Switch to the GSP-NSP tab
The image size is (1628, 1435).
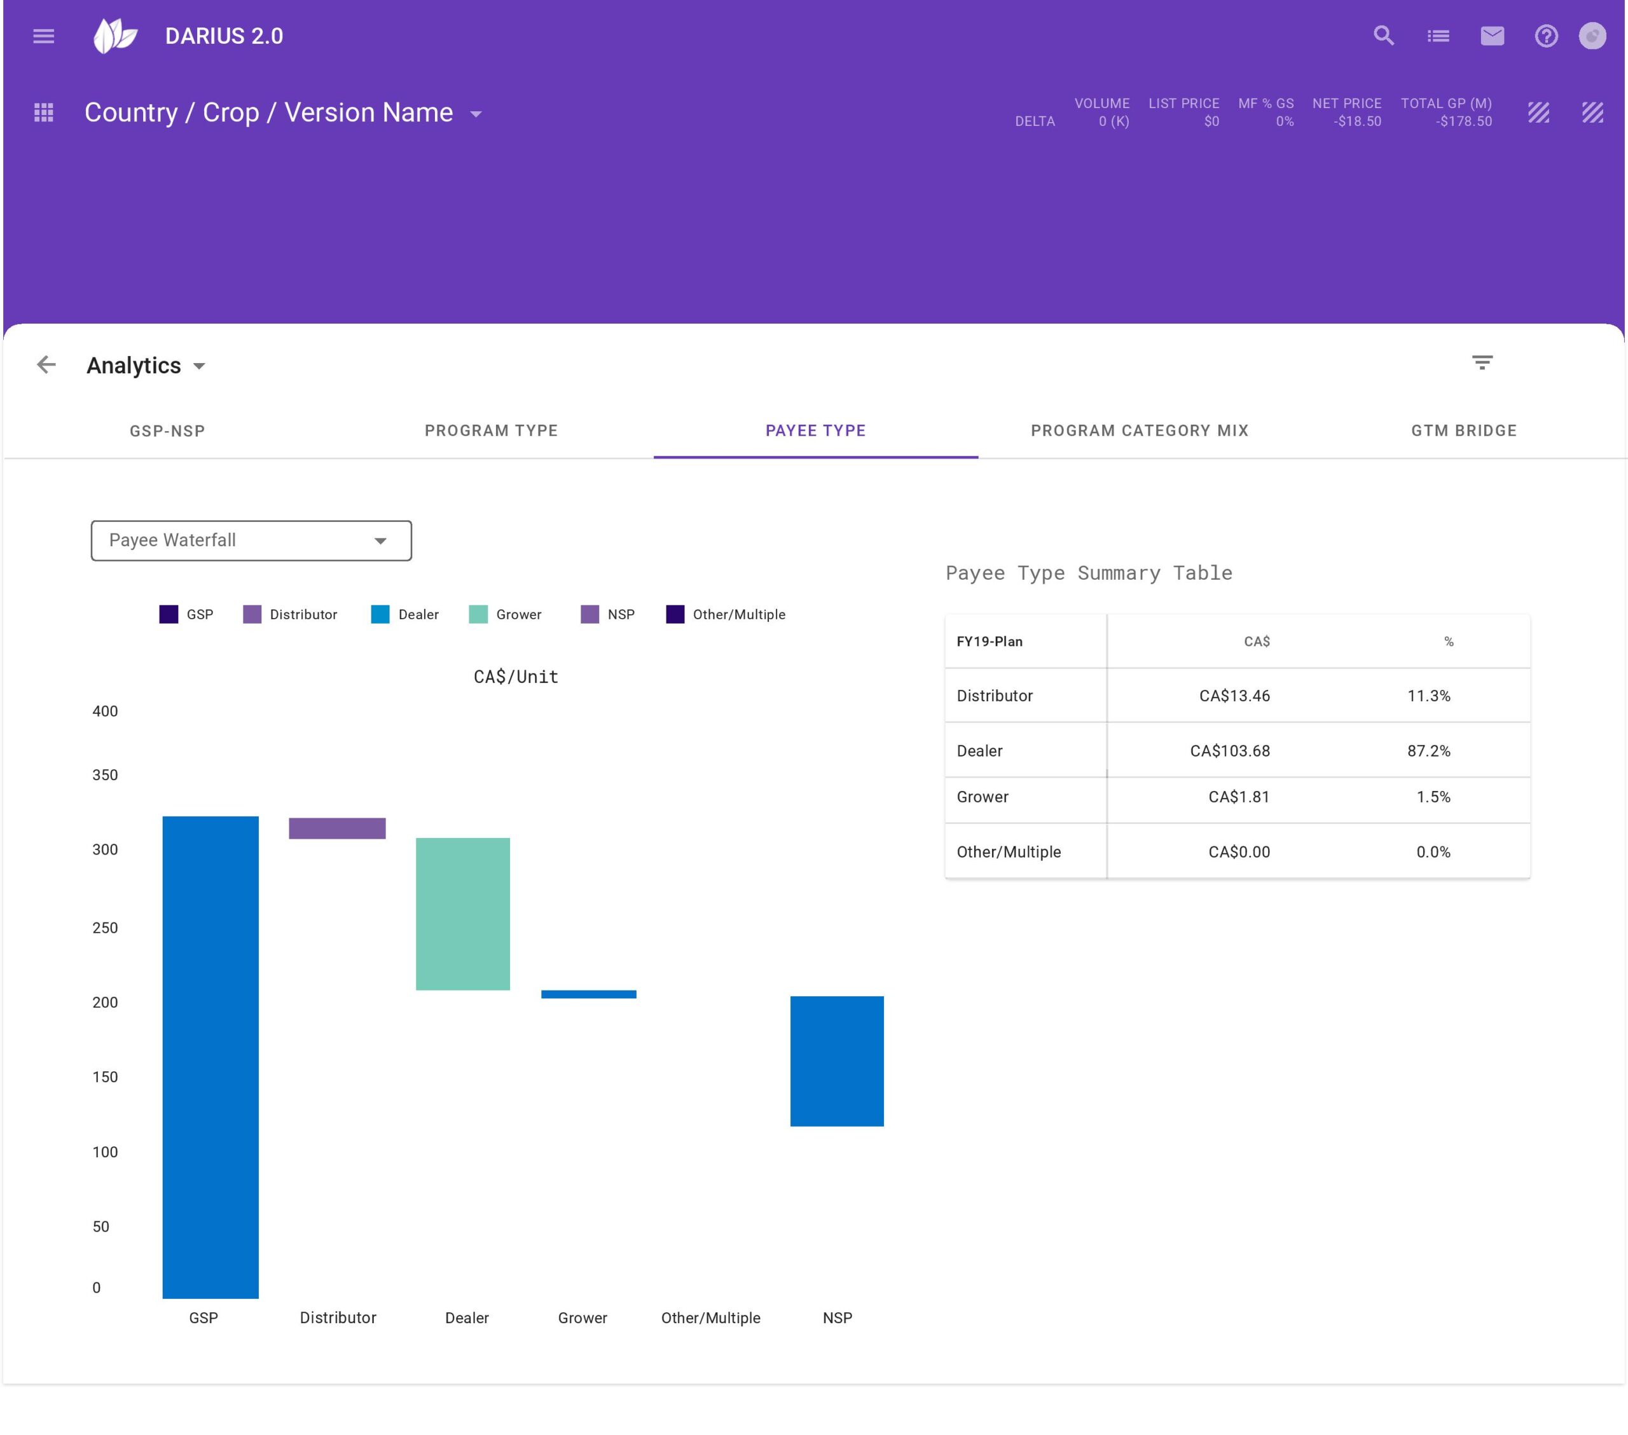tap(167, 431)
